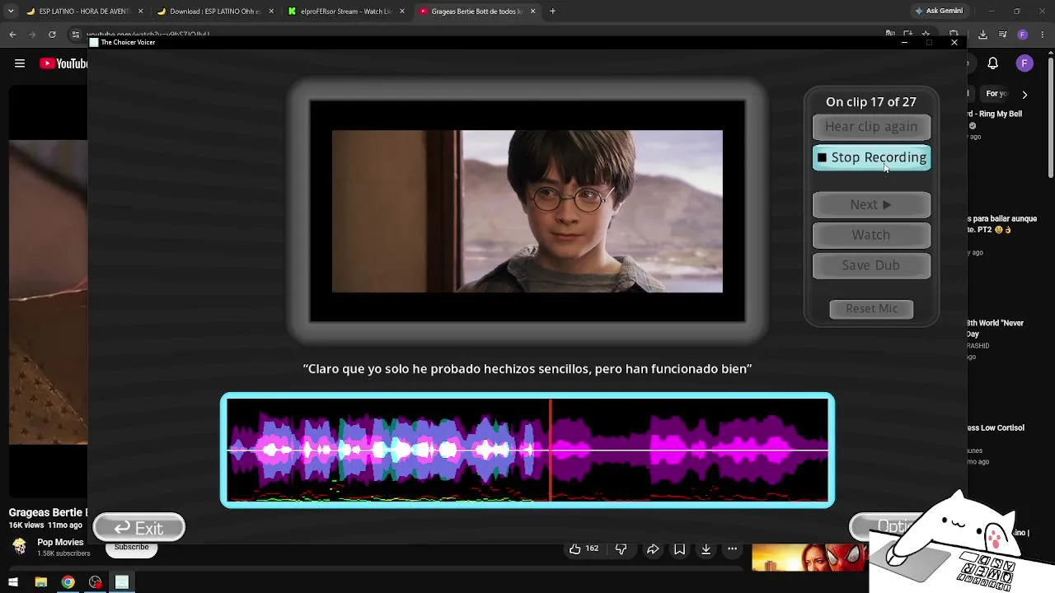The height and width of the screenshot is (593, 1055).
Task: Go to the Next clip
Action: (x=871, y=204)
